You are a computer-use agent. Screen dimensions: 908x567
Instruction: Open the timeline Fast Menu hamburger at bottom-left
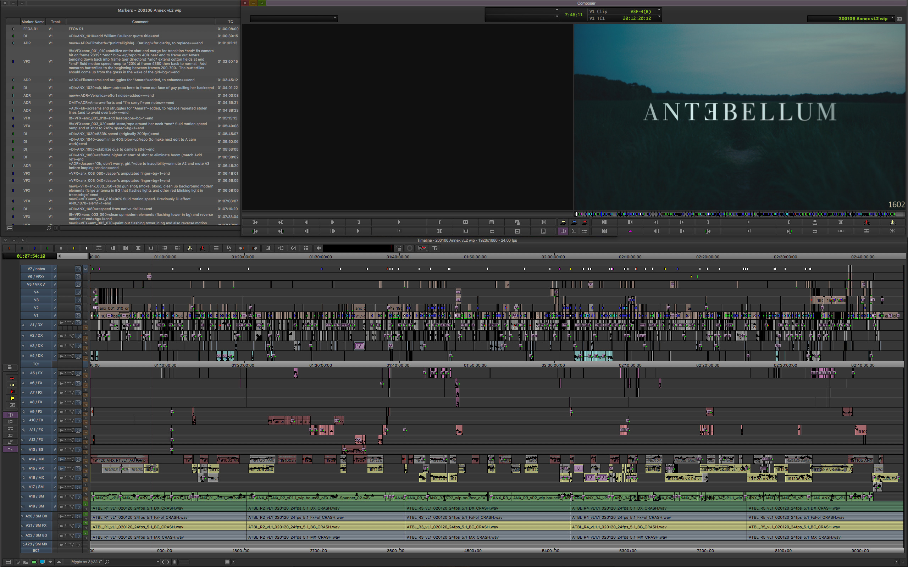tap(8, 562)
